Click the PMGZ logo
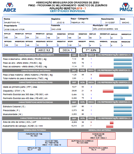 (x=126, y=7)
